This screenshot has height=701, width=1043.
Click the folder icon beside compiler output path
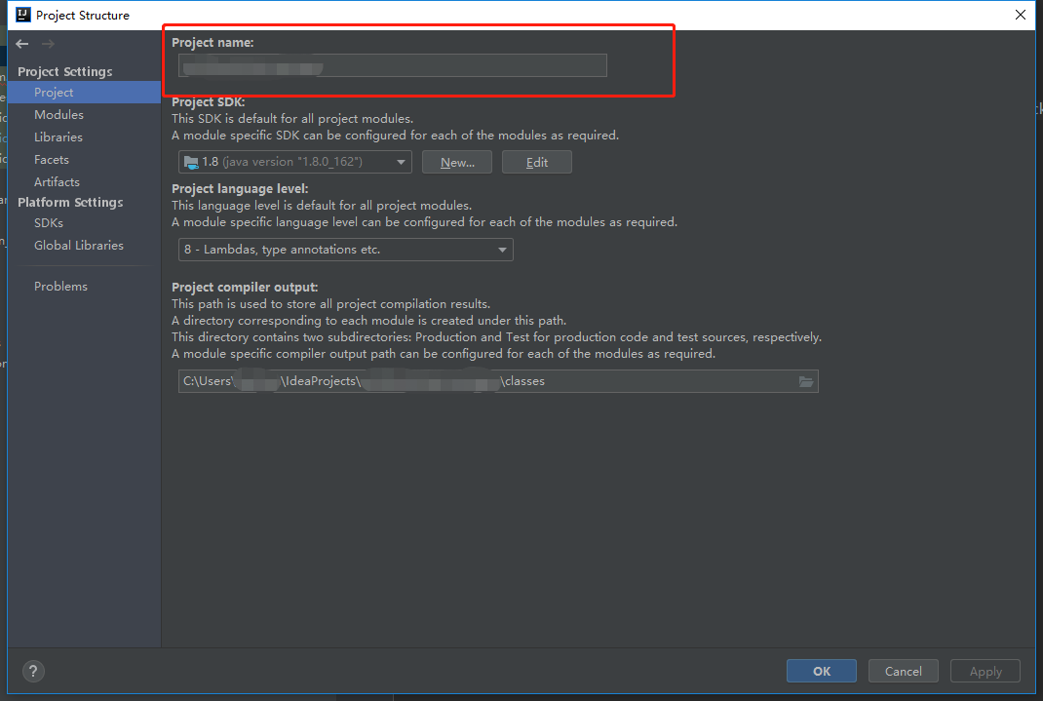click(x=806, y=381)
